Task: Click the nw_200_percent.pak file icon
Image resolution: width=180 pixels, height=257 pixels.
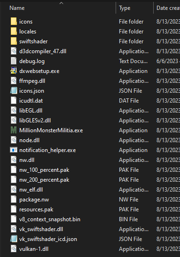Action: pyautogui.click(x=14, y=180)
